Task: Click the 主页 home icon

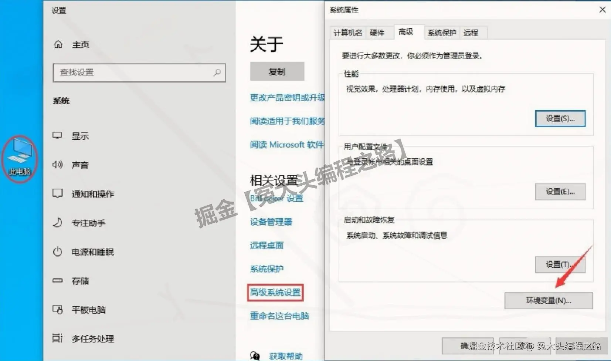Action: pos(58,44)
